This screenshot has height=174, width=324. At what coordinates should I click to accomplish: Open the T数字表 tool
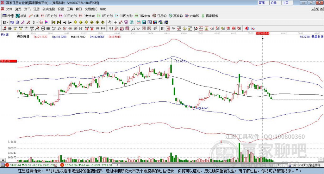[143, 16]
